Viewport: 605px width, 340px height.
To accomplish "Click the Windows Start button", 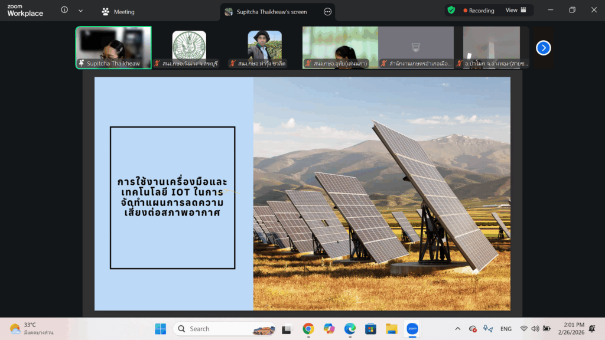I will (x=160, y=329).
